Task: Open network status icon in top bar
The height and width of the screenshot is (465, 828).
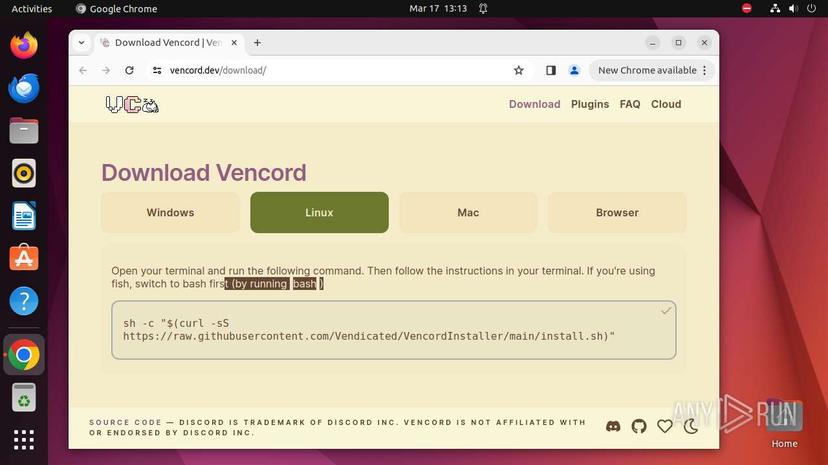Action: point(775,8)
